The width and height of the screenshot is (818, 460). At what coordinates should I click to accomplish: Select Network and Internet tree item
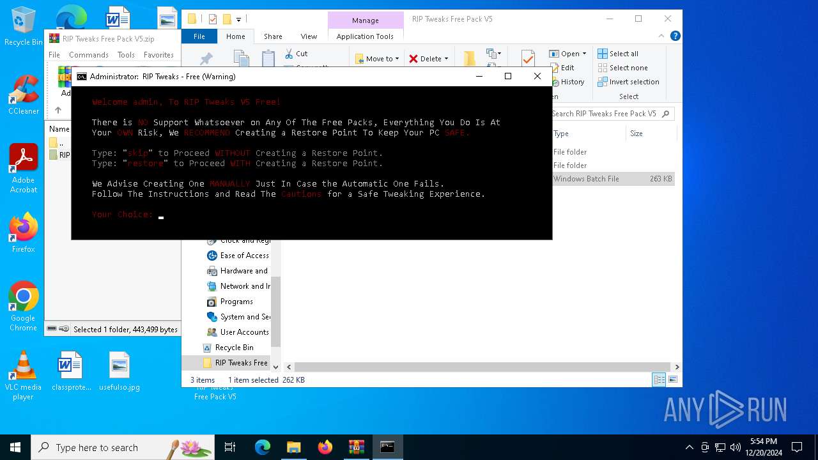[x=238, y=286]
